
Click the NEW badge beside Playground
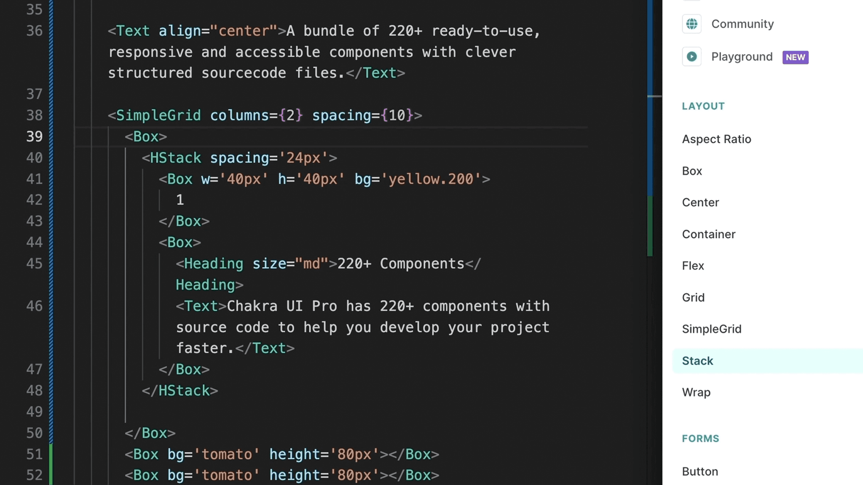point(796,57)
